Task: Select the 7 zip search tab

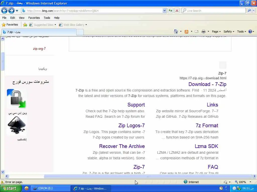Action: 39,32
